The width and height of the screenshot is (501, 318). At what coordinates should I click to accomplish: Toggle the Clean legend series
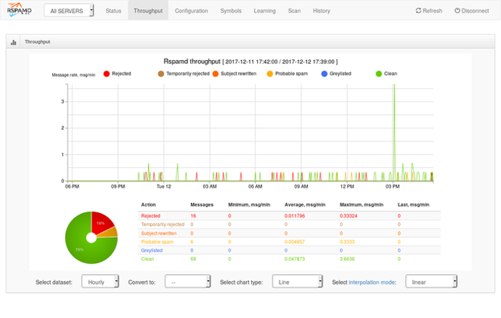[x=379, y=74]
